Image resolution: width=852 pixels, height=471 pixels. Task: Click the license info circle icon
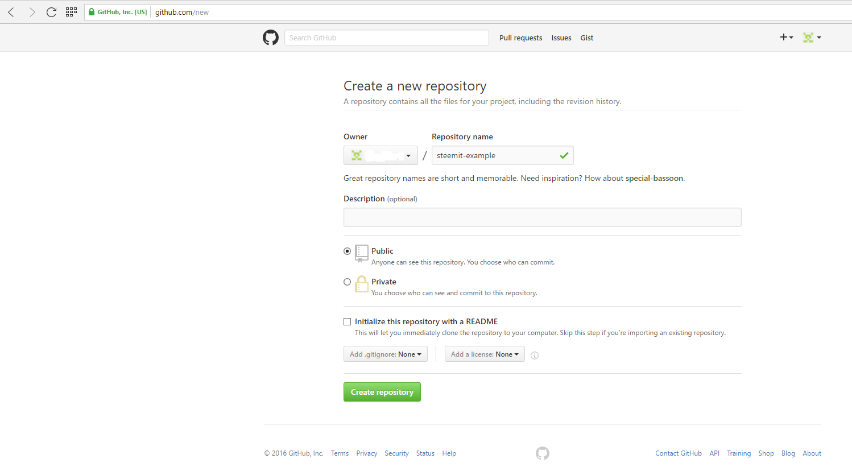535,356
